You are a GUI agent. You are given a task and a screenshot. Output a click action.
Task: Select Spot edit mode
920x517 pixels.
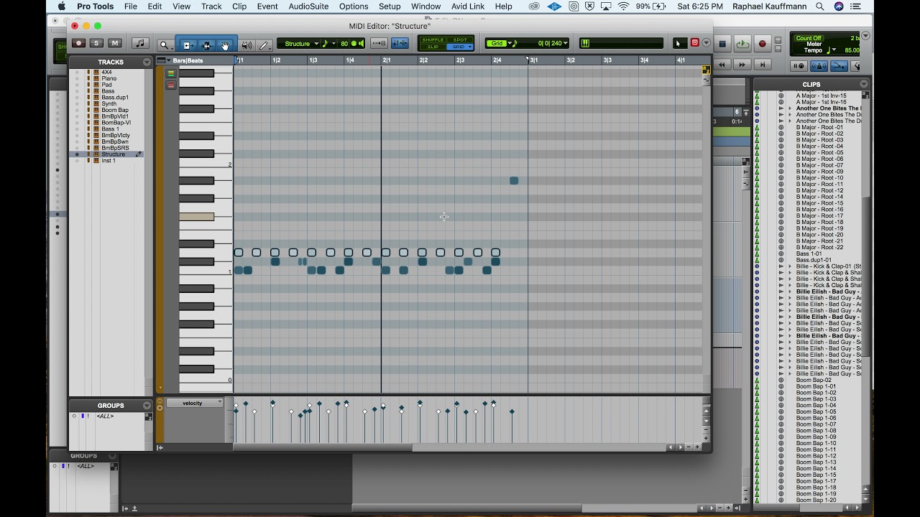pyautogui.click(x=459, y=40)
